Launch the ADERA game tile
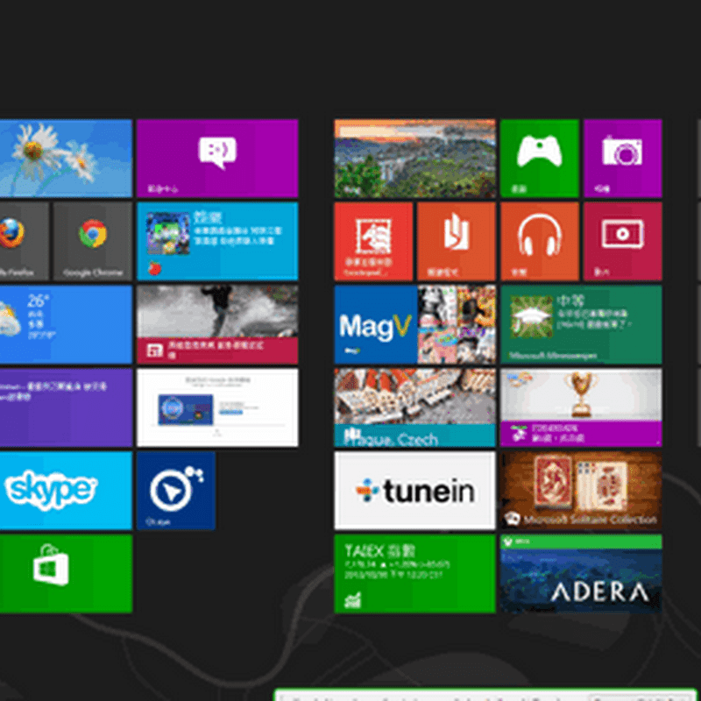Screen dimensions: 701x701 [x=581, y=574]
